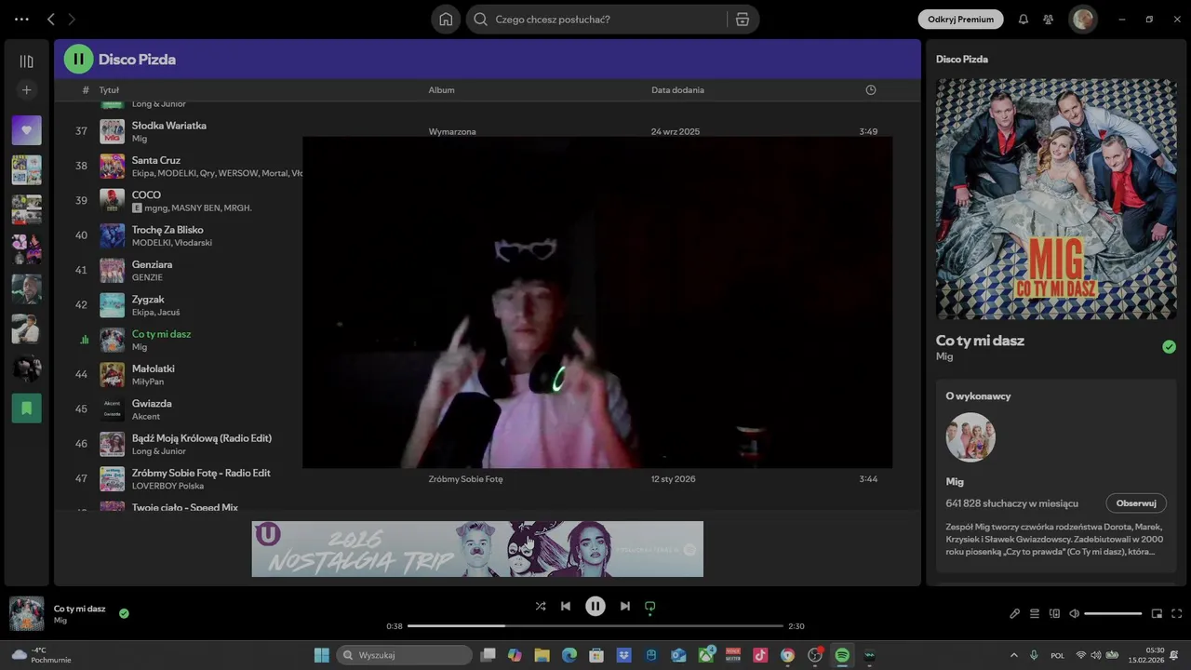Open friends activity icon
This screenshot has width=1191, height=670.
pyautogui.click(x=1049, y=19)
